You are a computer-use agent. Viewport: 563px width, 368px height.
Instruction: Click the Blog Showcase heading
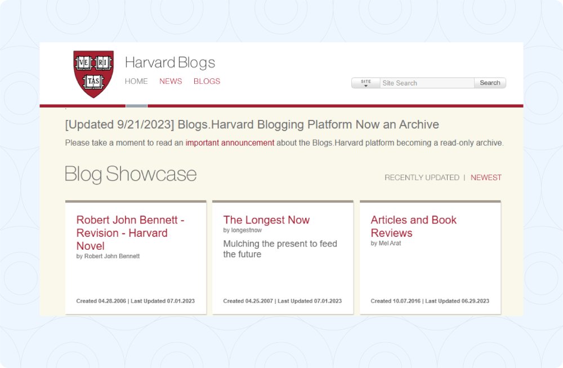(130, 174)
